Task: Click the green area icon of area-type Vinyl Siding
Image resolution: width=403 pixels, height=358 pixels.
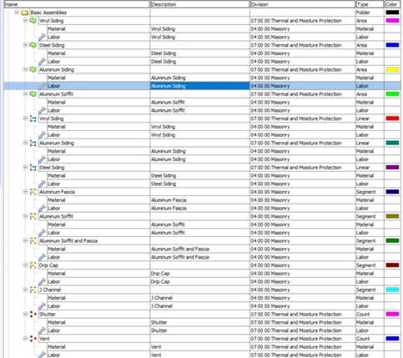Action: 33,21
